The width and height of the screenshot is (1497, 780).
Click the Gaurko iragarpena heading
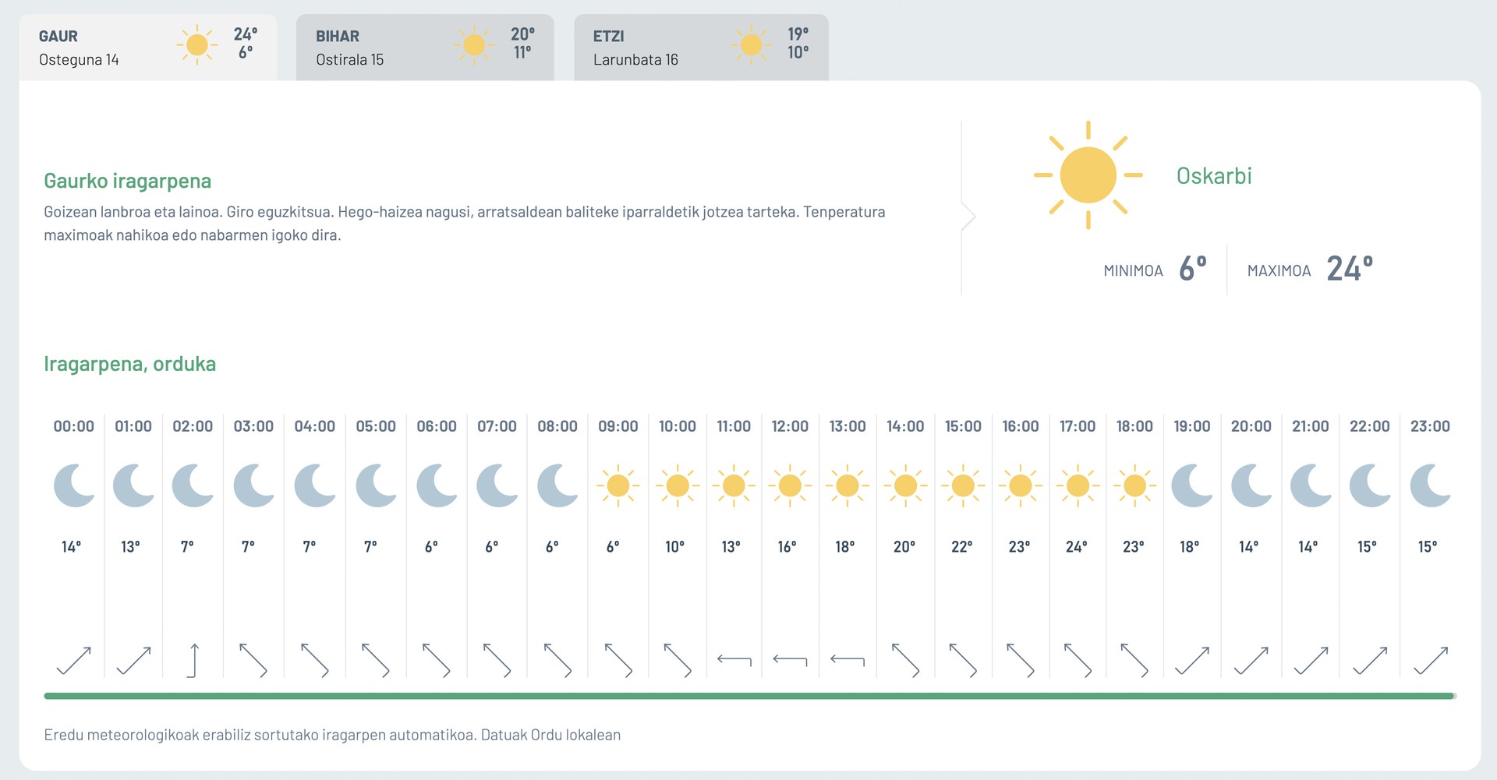click(x=128, y=181)
